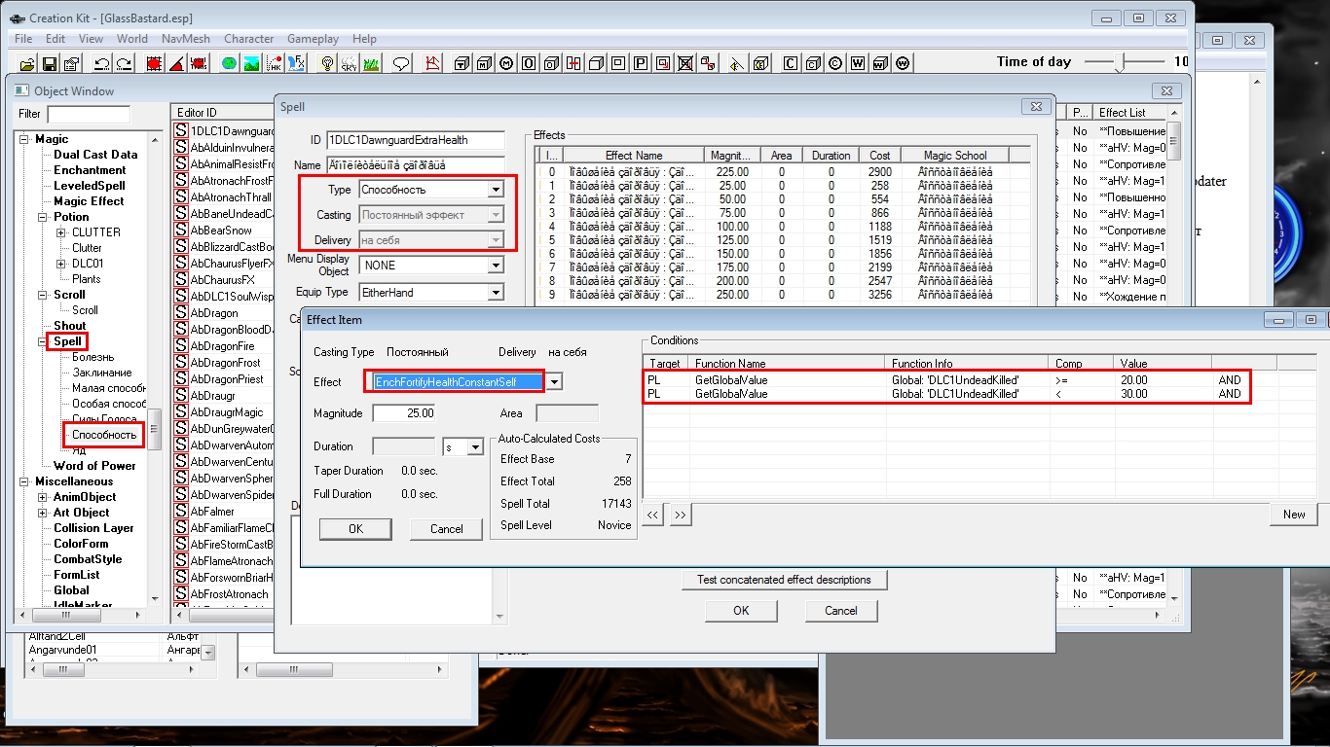Click the landscape heightmap toolbar icon

pyautogui.click(x=251, y=64)
